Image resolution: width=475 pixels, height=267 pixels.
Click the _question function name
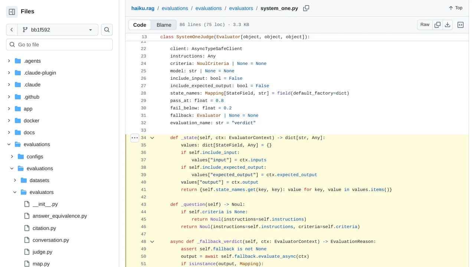pos(193,204)
